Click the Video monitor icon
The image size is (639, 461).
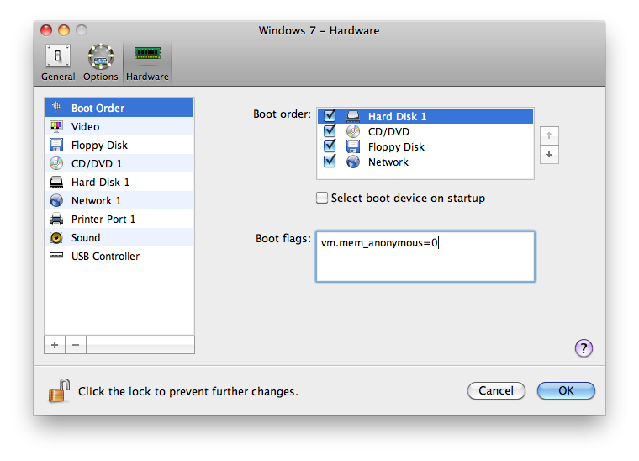pyautogui.click(x=56, y=126)
